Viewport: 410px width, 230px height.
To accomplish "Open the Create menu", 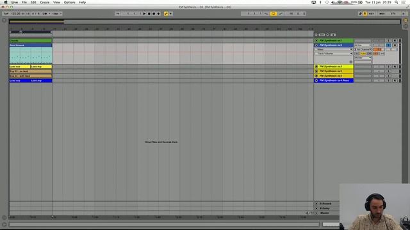I will coord(44,3).
